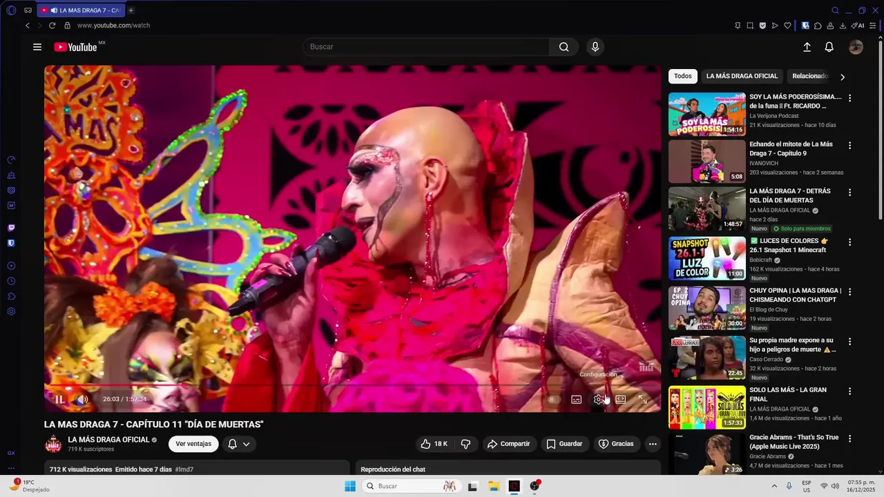The image size is (884, 497).
Task: Open browser downloads icon
Action: (843, 26)
